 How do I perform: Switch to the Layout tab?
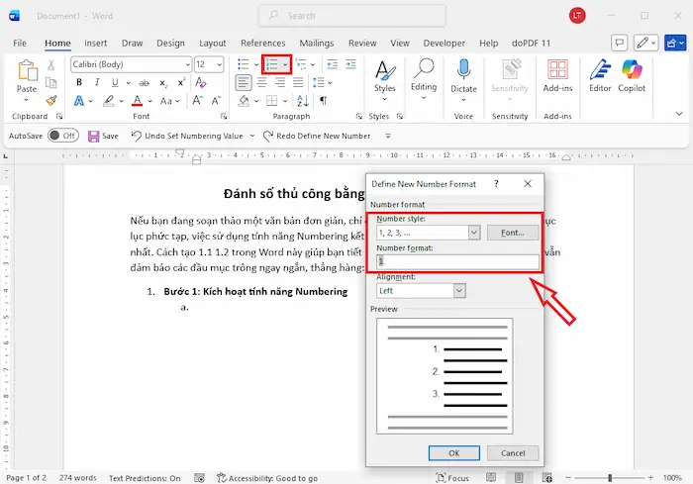coord(212,44)
